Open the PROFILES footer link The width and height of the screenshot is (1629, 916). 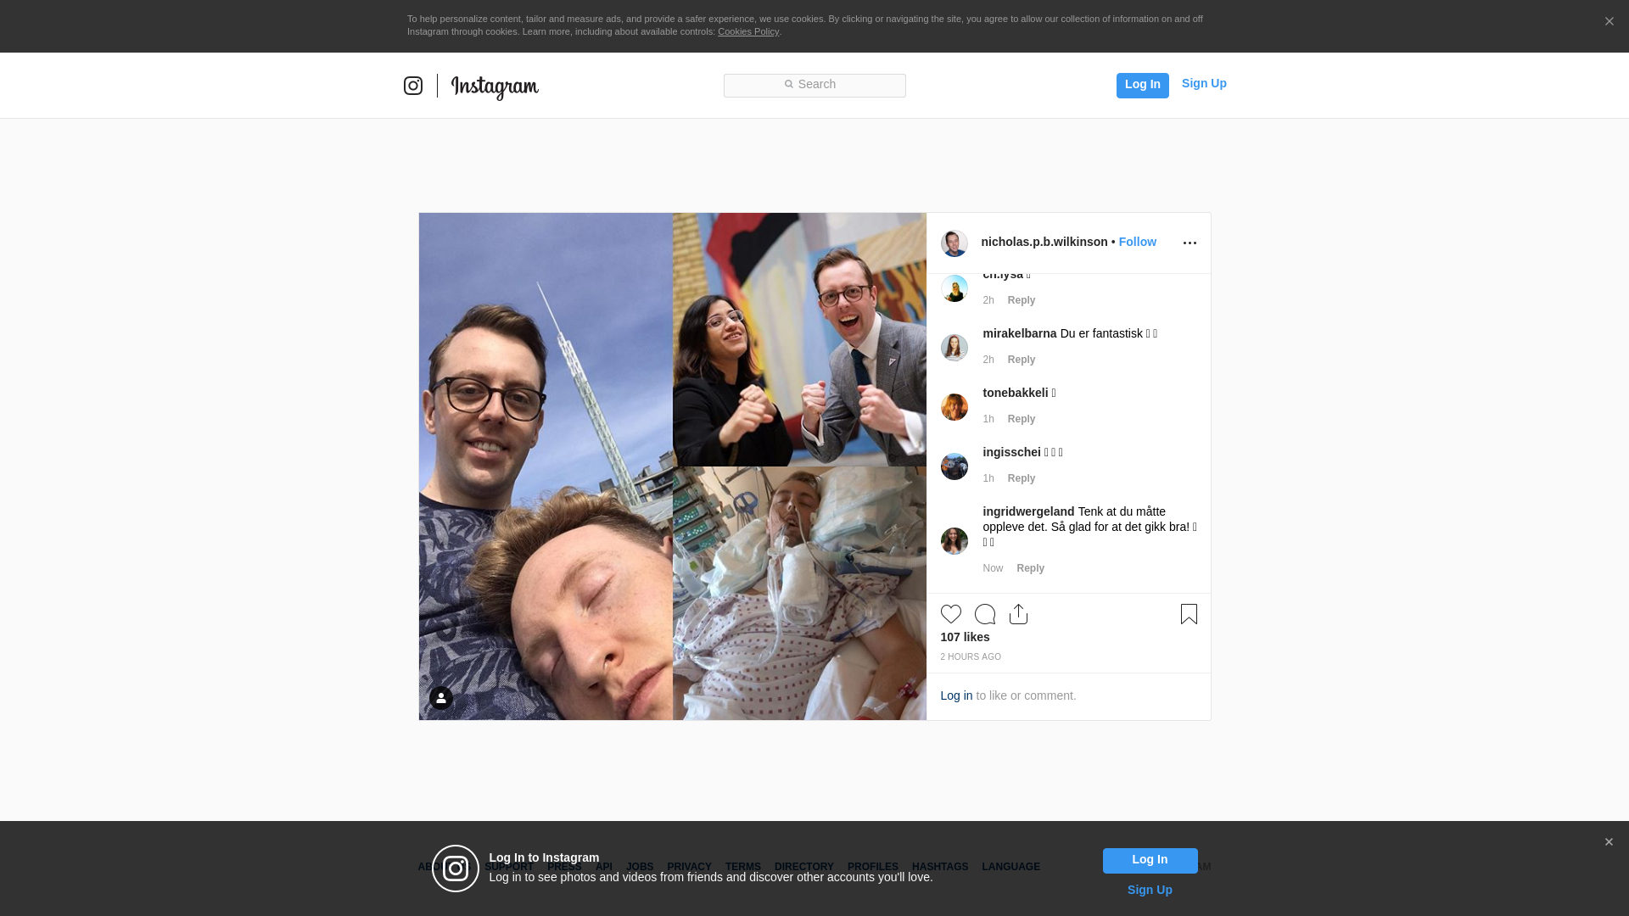pyautogui.click(x=872, y=867)
